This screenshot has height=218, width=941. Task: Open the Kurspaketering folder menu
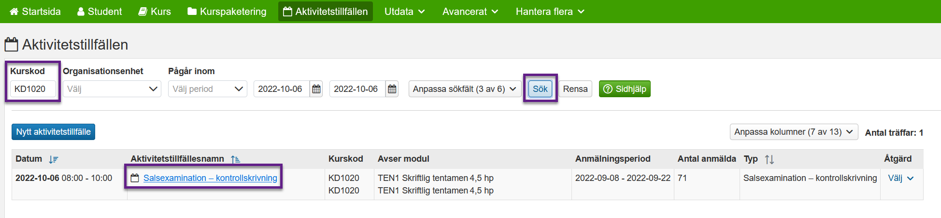(227, 12)
